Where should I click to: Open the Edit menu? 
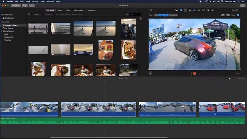[x=22, y=2]
